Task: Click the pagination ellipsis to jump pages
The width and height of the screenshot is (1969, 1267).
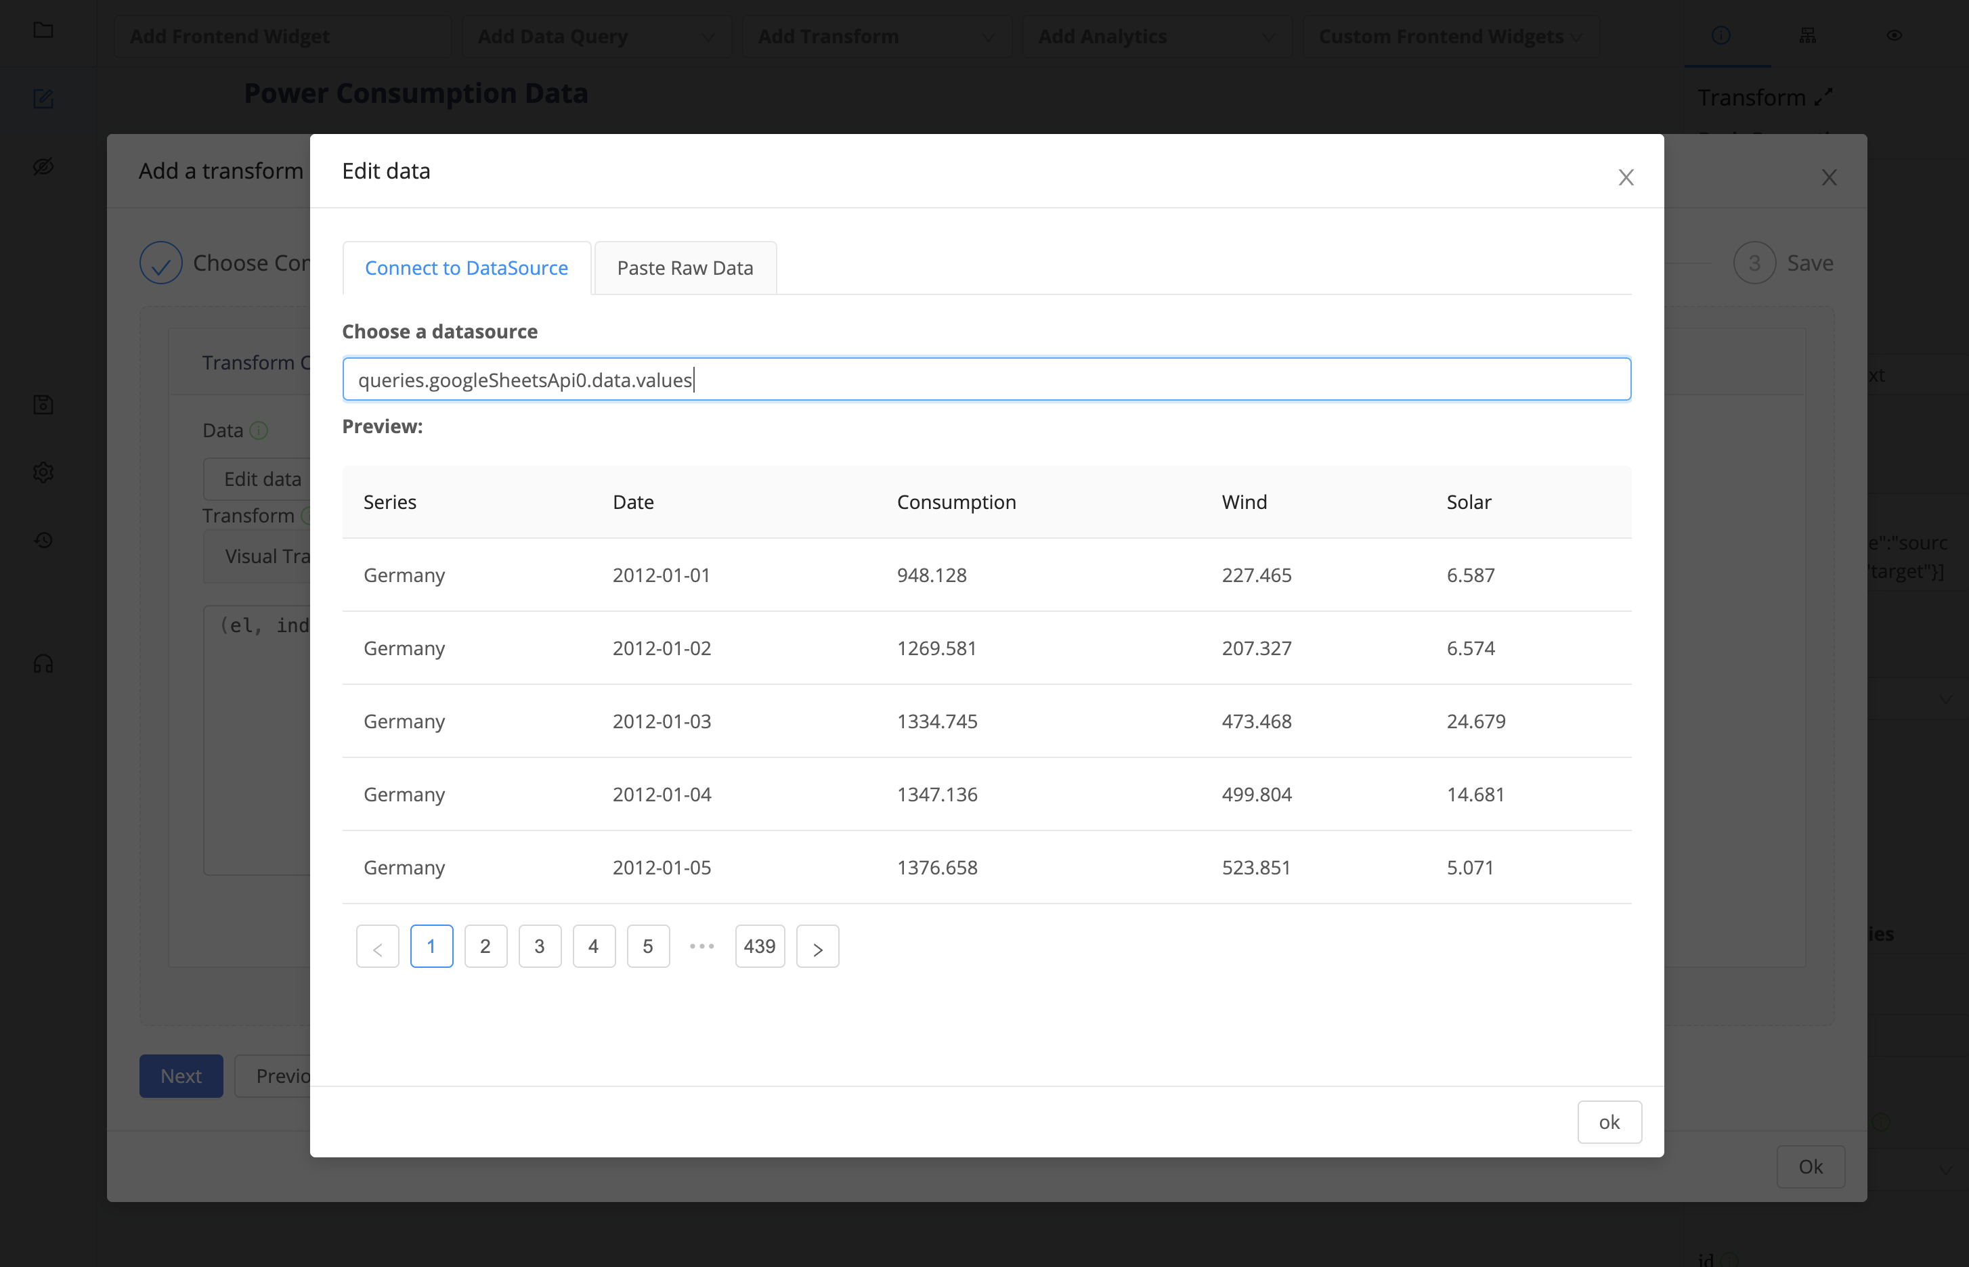Action: tap(702, 947)
